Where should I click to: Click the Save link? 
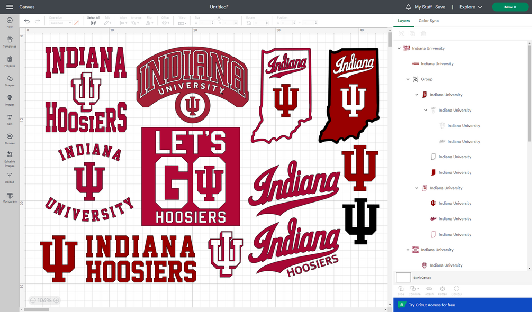pyautogui.click(x=440, y=7)
